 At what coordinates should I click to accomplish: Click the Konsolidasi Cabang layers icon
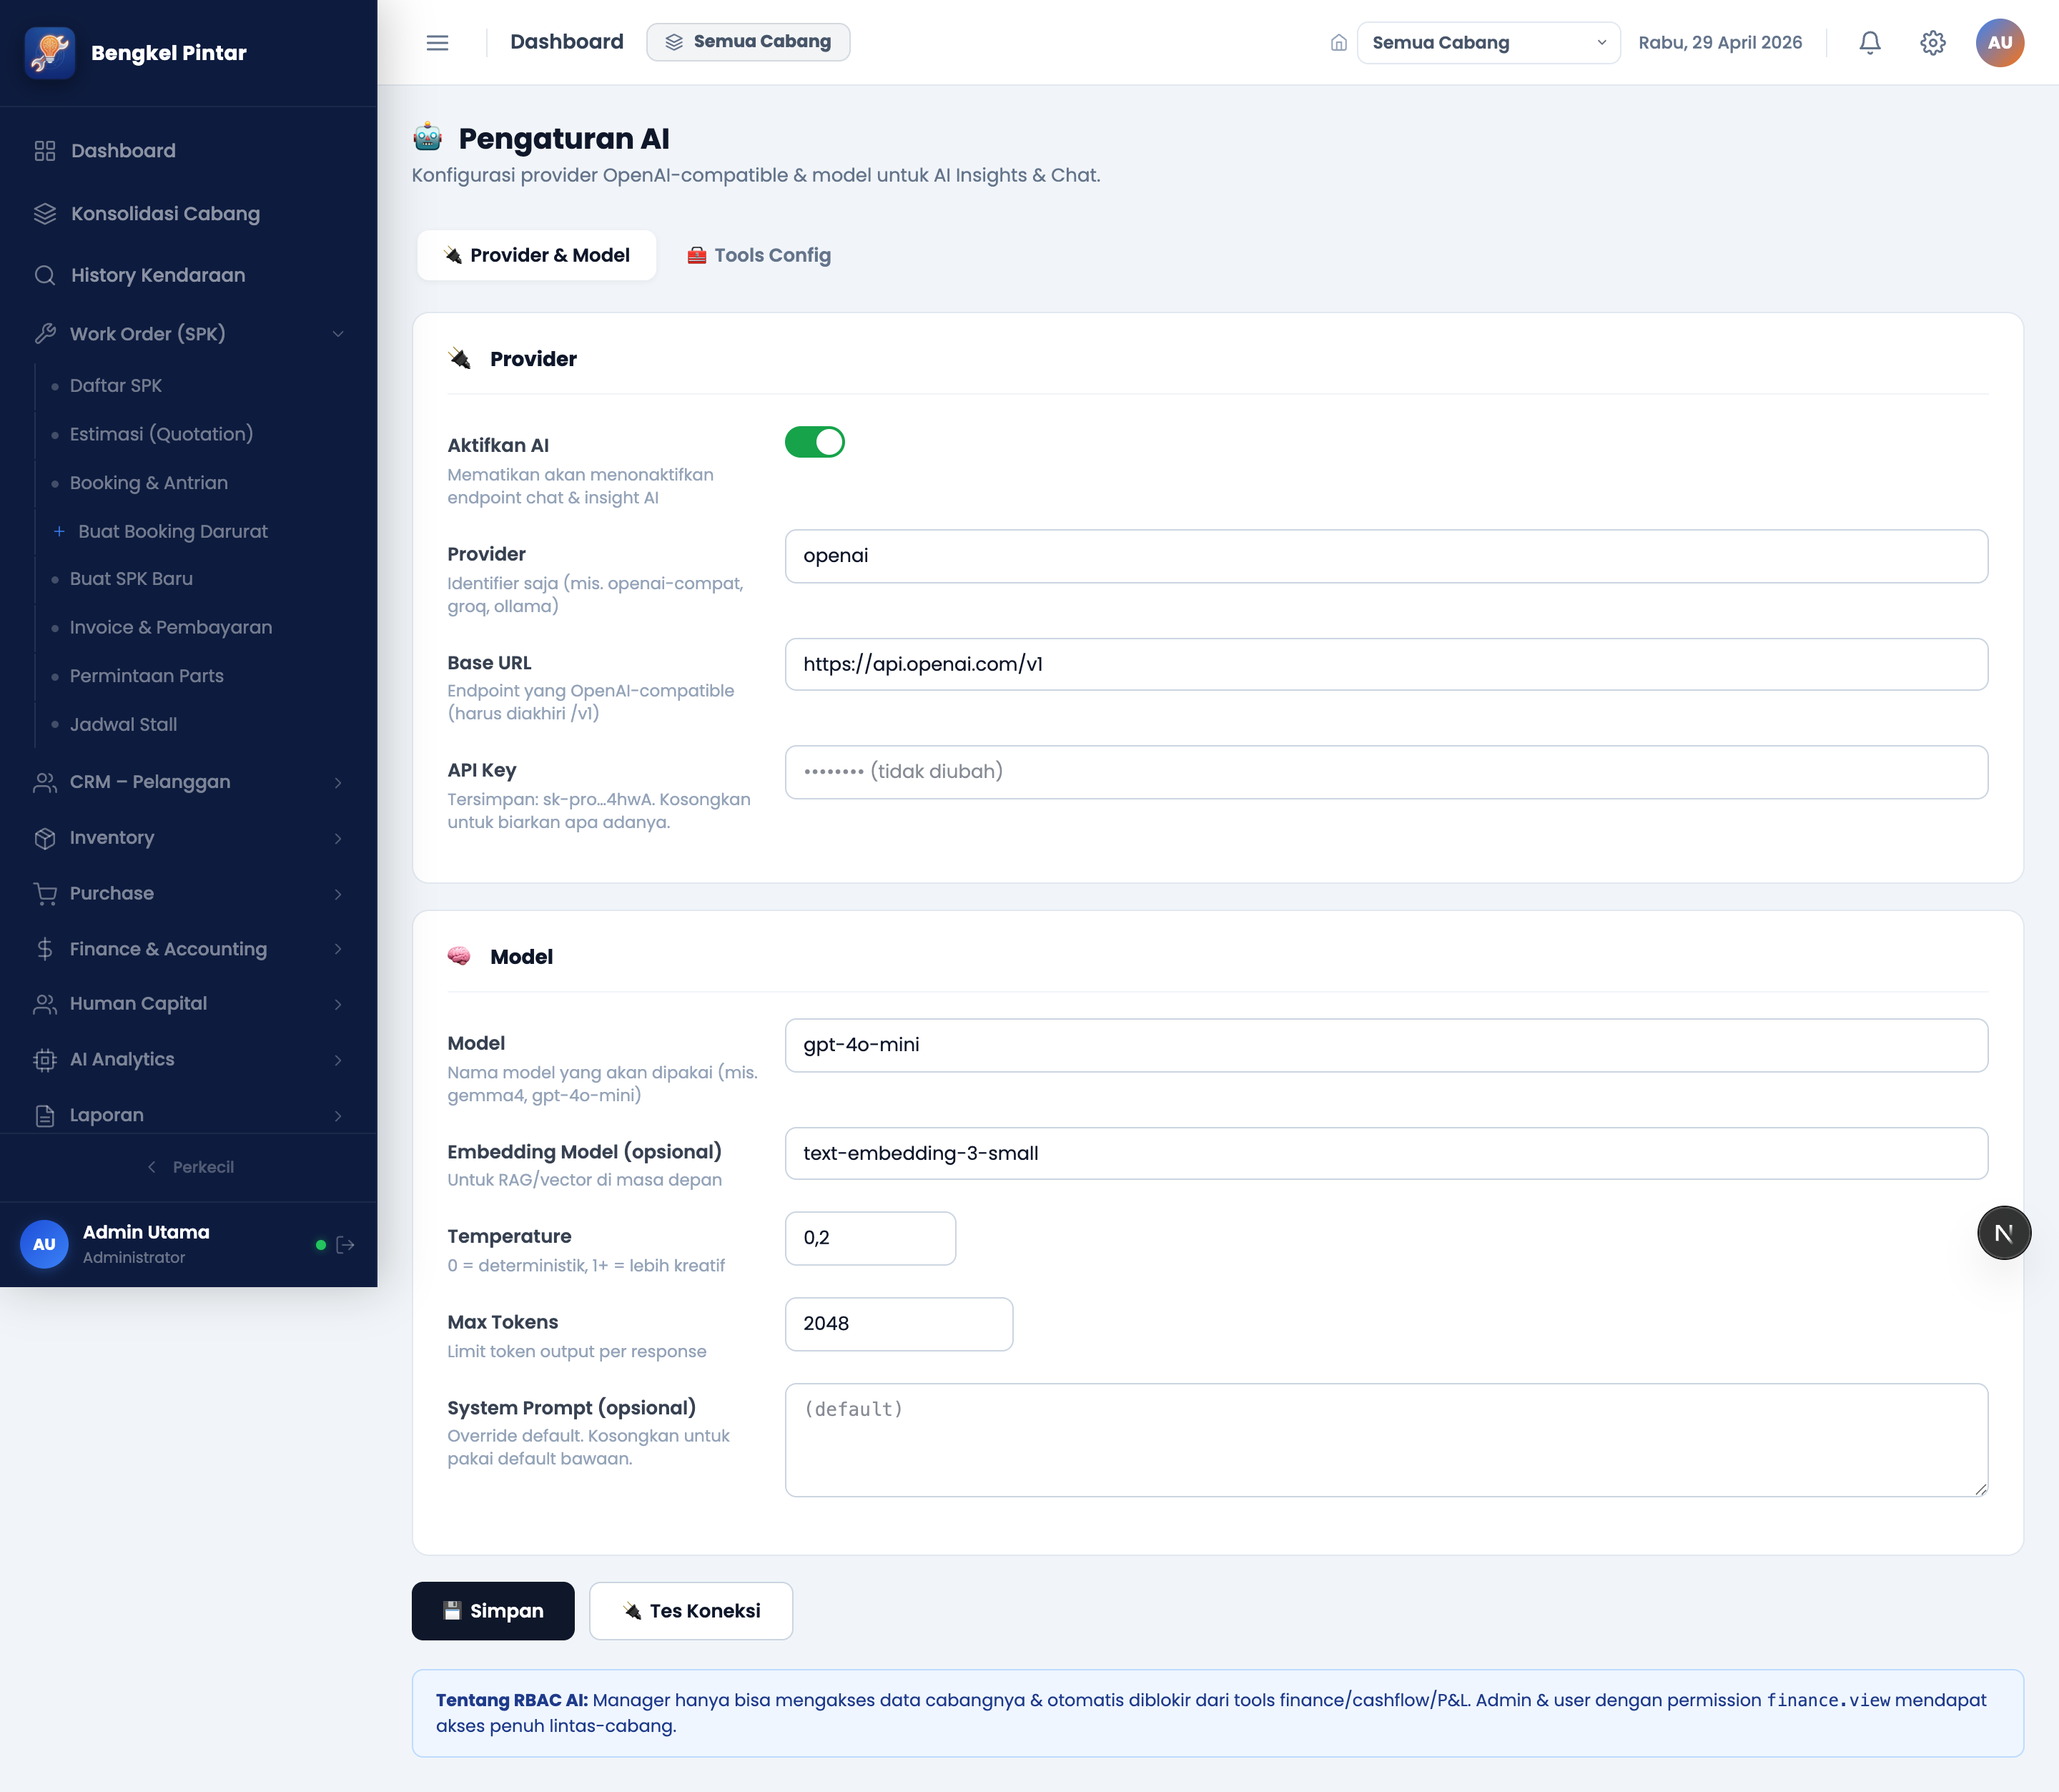[x=45, y=213]
